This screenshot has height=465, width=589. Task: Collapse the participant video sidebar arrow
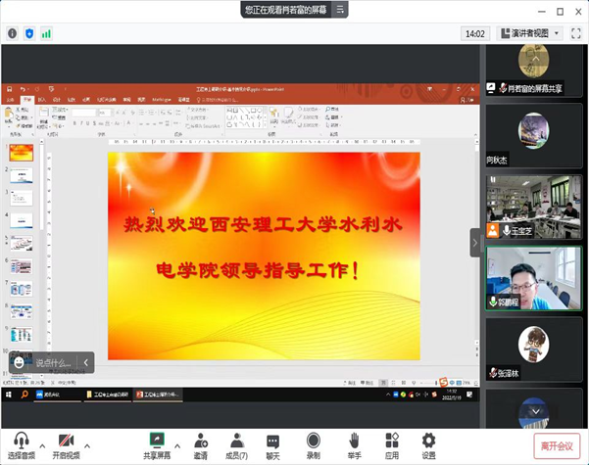(x=475, y=242)
